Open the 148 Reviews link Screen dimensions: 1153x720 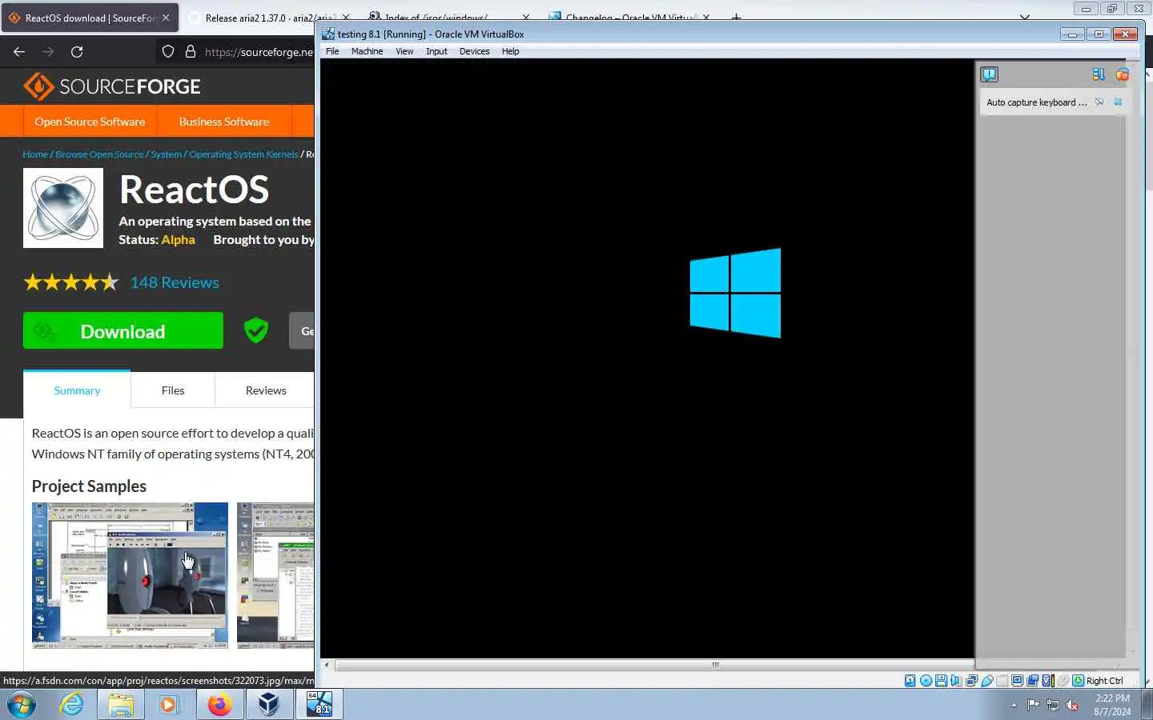pyautogui.click(x=175, y=282)
